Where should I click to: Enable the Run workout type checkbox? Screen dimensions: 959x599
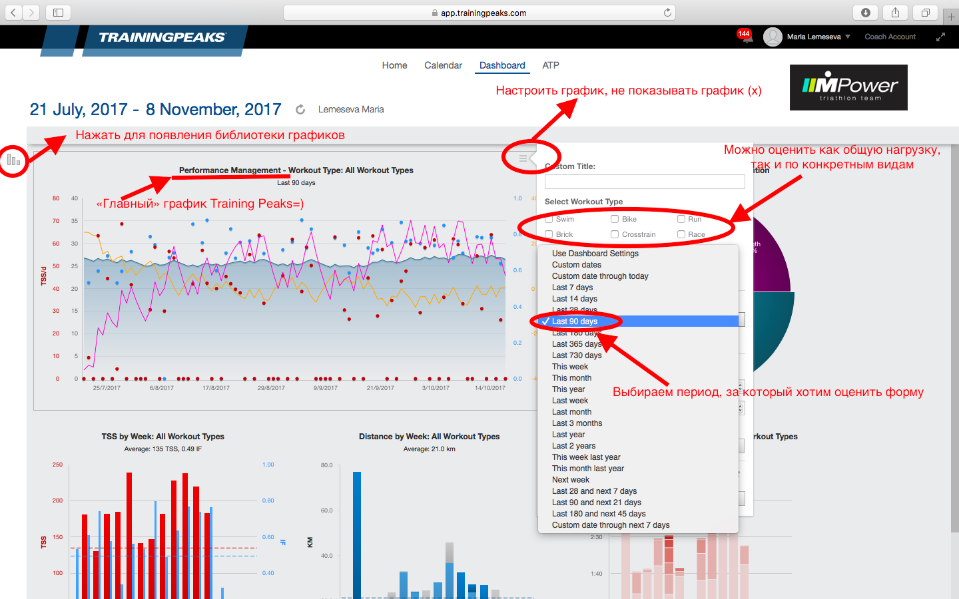681,219
